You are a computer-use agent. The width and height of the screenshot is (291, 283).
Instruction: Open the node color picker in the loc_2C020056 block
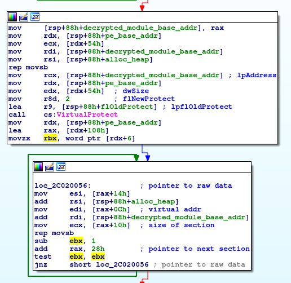[38, 167]
